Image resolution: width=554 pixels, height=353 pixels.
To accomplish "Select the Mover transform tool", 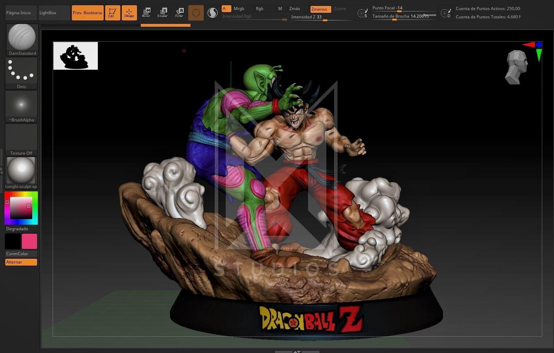I will [146, 12].
